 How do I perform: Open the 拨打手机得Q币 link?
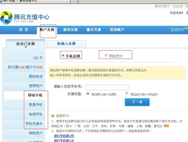[x=64, y=136]
